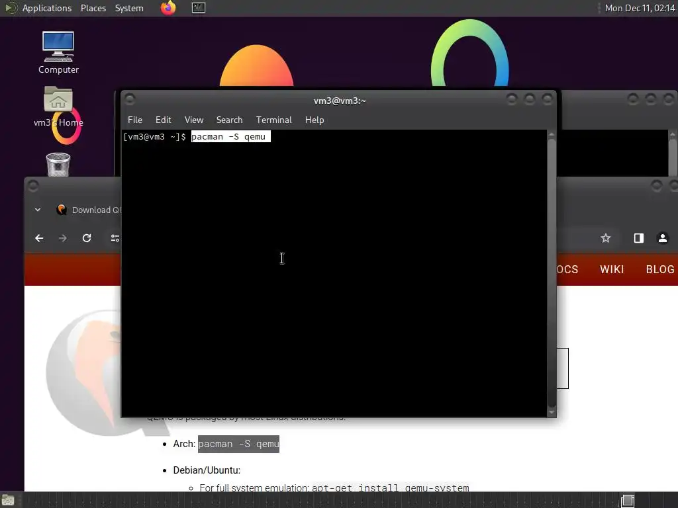This screenshot has width=678, height=508.
Task: Open site information icon in browser address bar
Action: point(115,238)
